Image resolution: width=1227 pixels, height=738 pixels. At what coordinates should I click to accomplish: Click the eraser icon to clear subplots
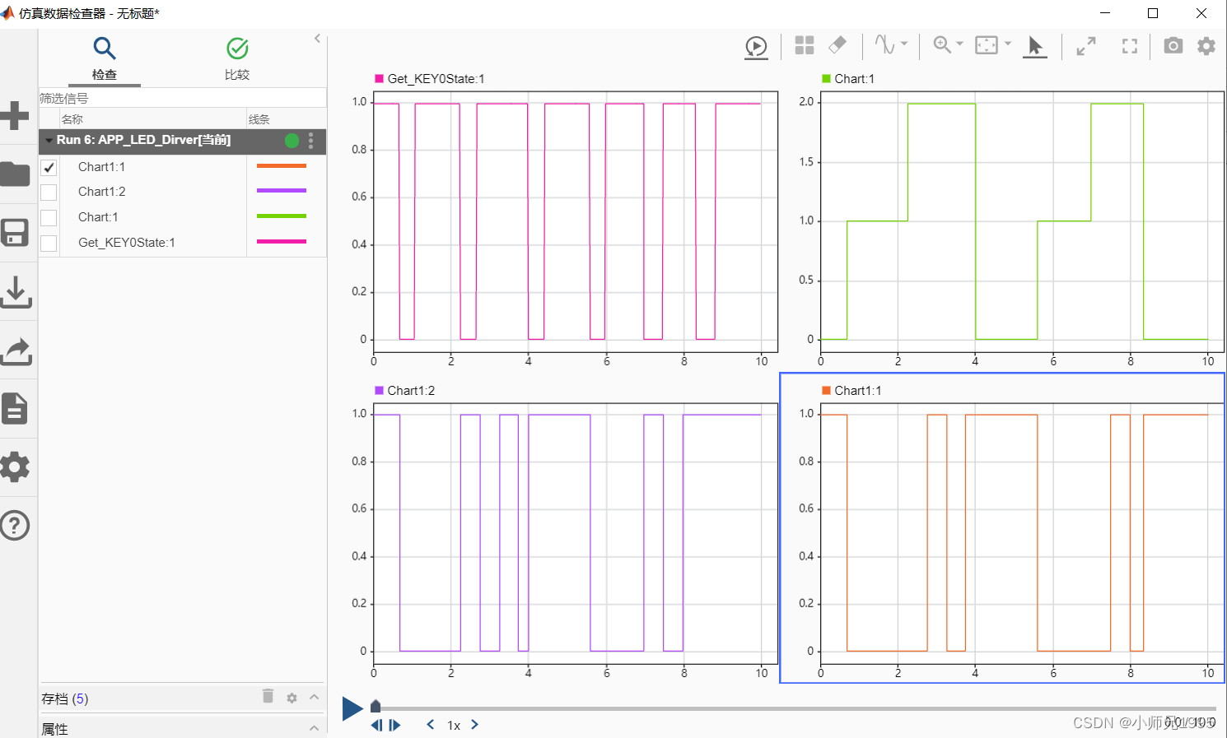pos(838,46)
